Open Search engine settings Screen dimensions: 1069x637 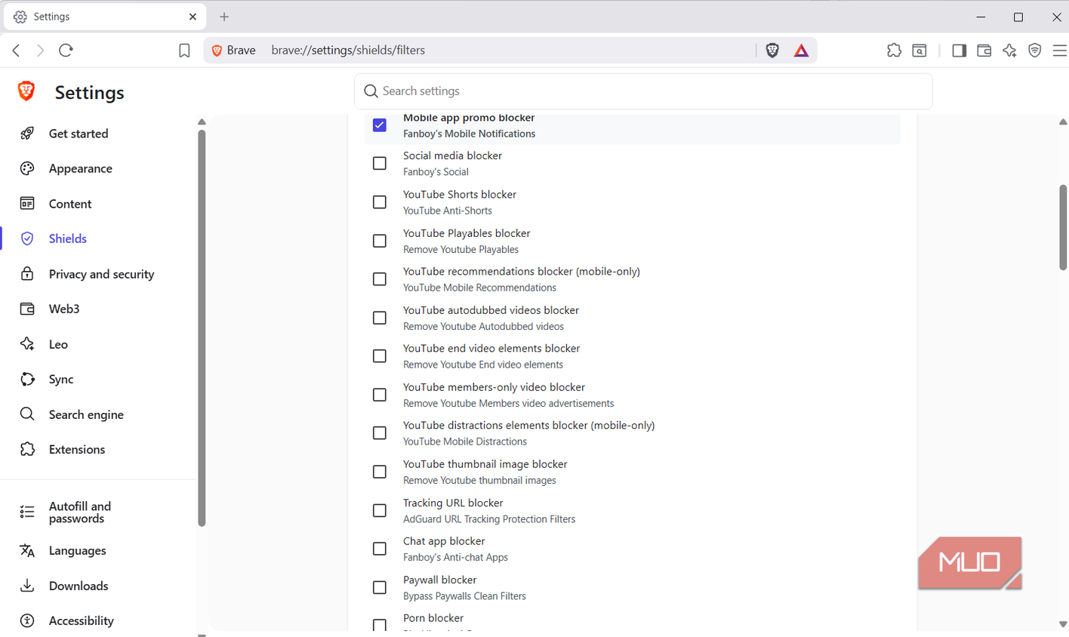86,414
